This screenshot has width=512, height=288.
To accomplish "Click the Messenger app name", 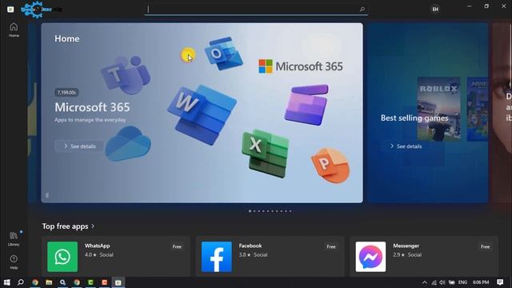I will coord(406,246).
